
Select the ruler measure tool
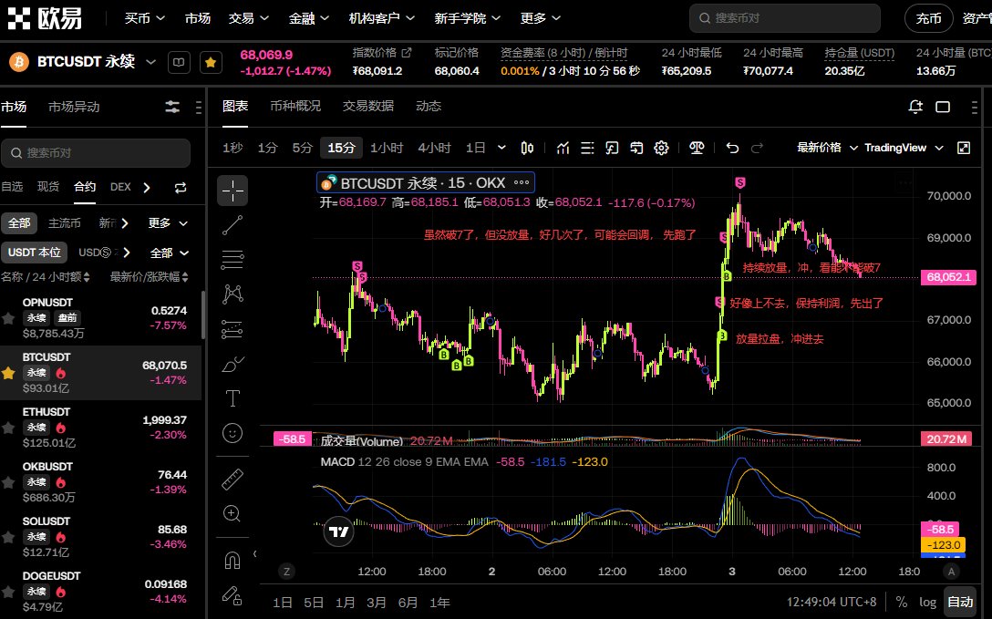[232, 480]
